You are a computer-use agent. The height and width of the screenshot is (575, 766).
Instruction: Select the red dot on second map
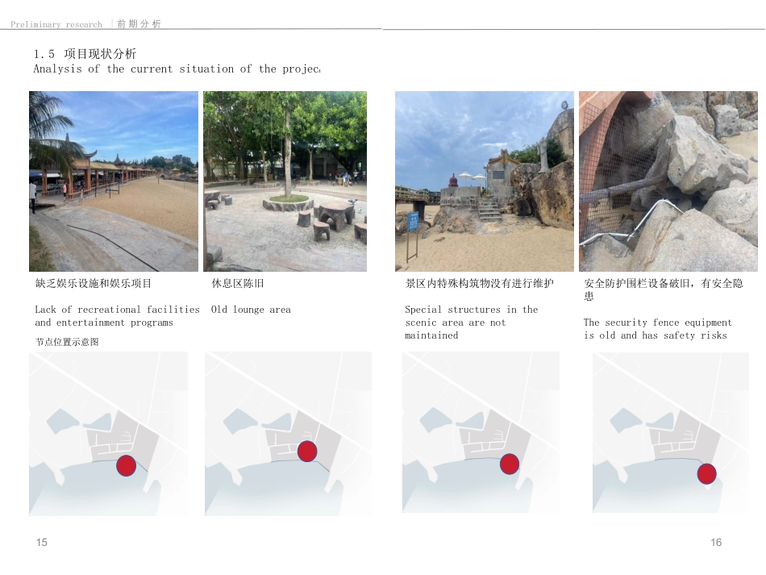(306, 452)
